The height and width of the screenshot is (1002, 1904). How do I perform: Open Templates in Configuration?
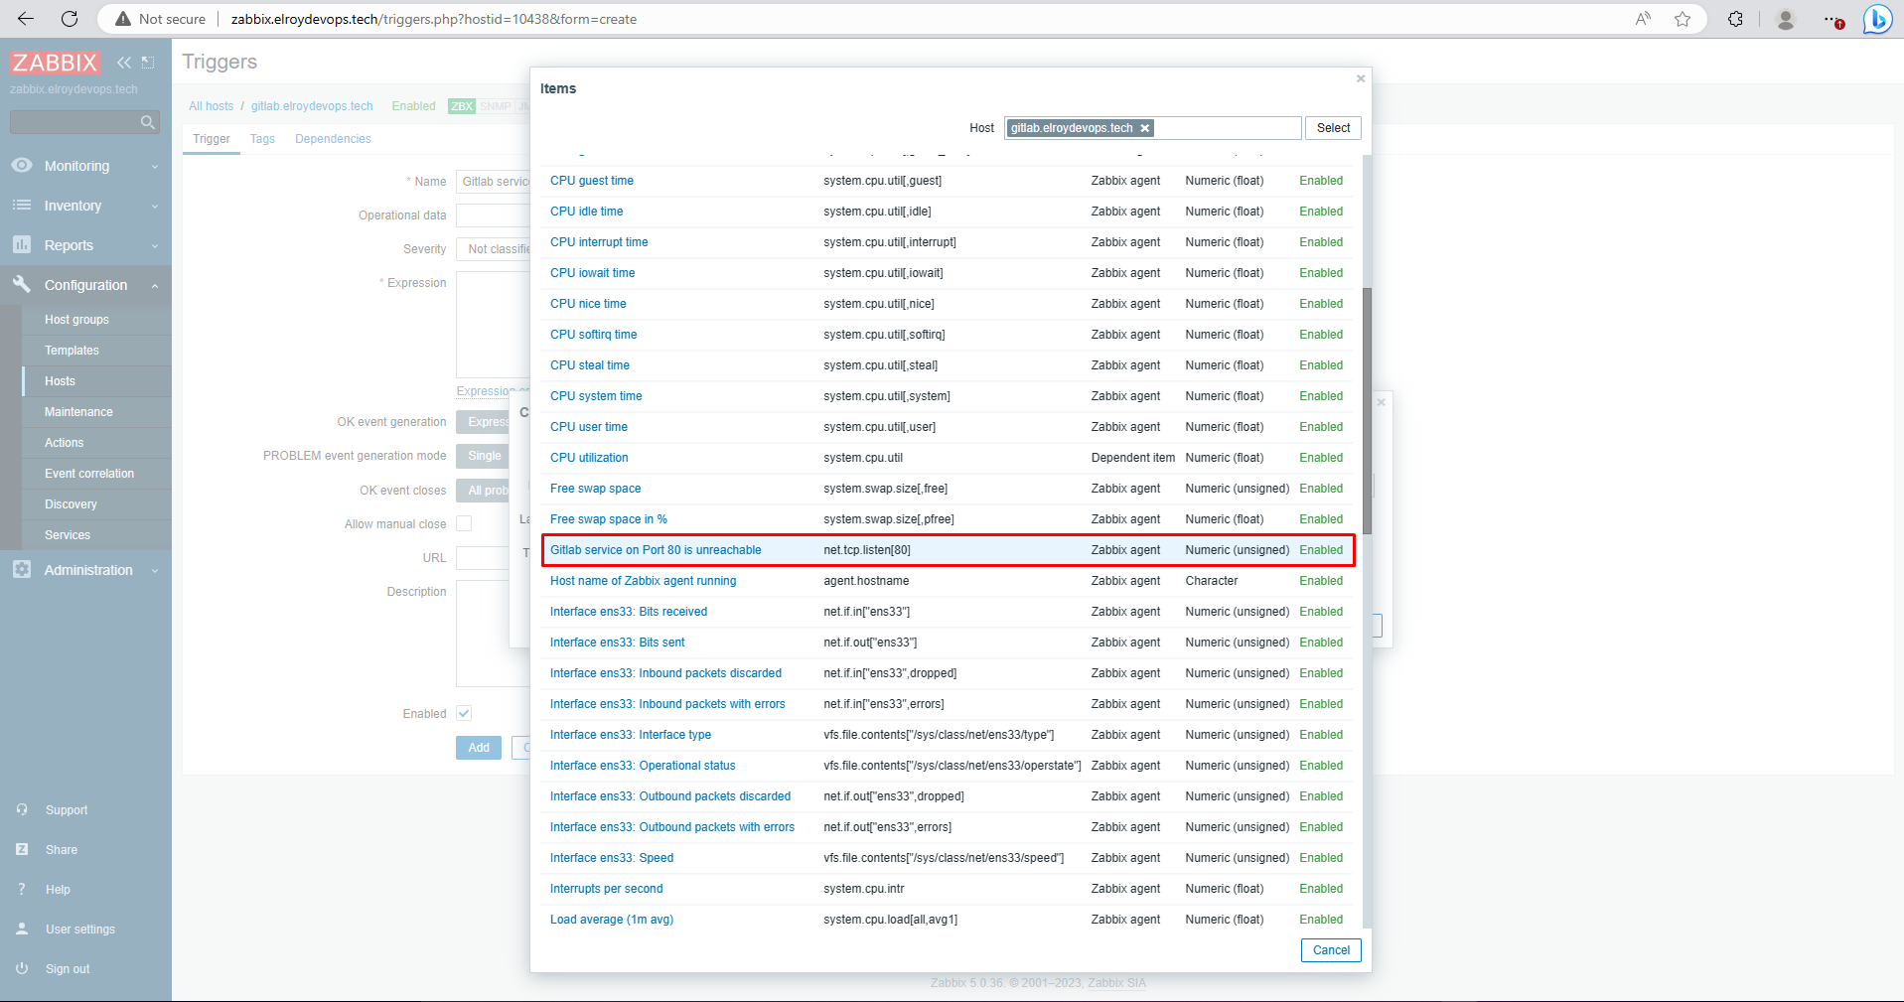click(x=72, y=351)
